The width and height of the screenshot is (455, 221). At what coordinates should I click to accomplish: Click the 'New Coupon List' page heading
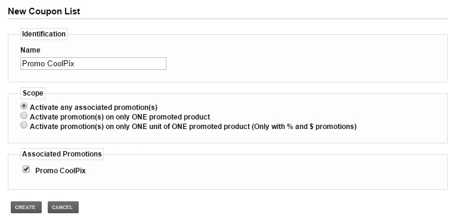point(44,11)
